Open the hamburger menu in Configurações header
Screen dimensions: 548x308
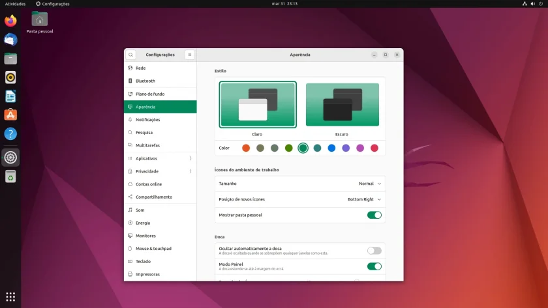[x=190, y=55]
